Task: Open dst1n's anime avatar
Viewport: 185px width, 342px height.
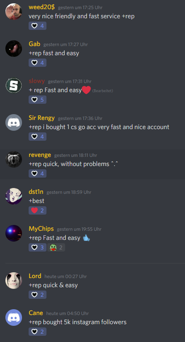Action: 14,196
